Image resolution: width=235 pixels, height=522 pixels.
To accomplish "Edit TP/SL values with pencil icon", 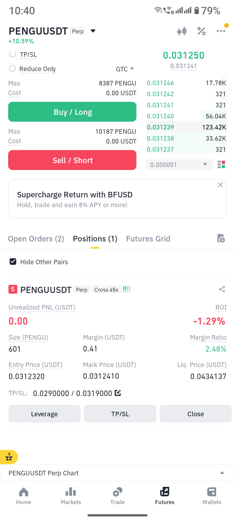I will [x=118, y=393].
